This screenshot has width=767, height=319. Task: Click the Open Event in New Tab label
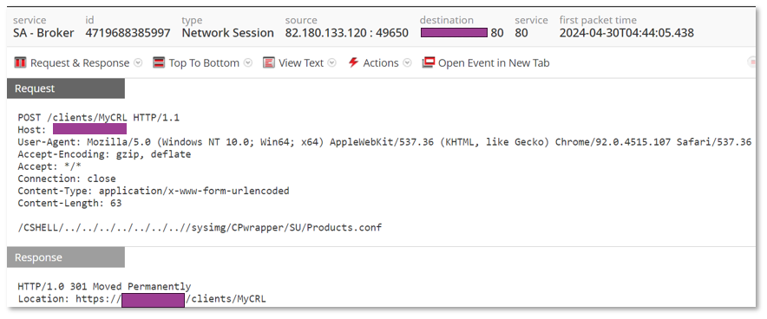coord(494,63)
